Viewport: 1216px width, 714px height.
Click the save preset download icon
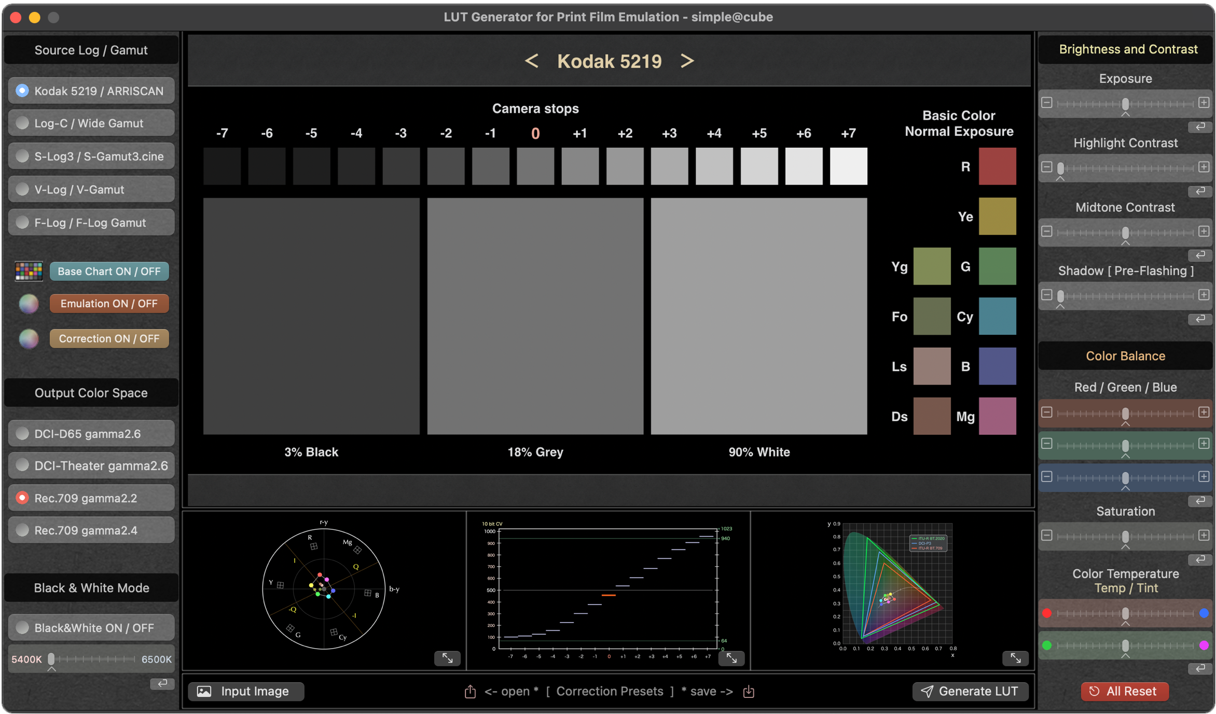coord(749,691)
